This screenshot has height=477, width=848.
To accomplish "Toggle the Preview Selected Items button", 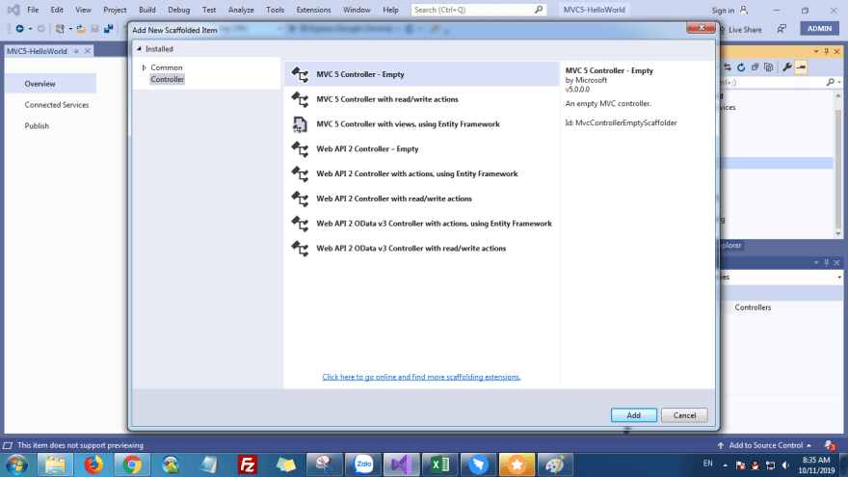I will point(801,67).
